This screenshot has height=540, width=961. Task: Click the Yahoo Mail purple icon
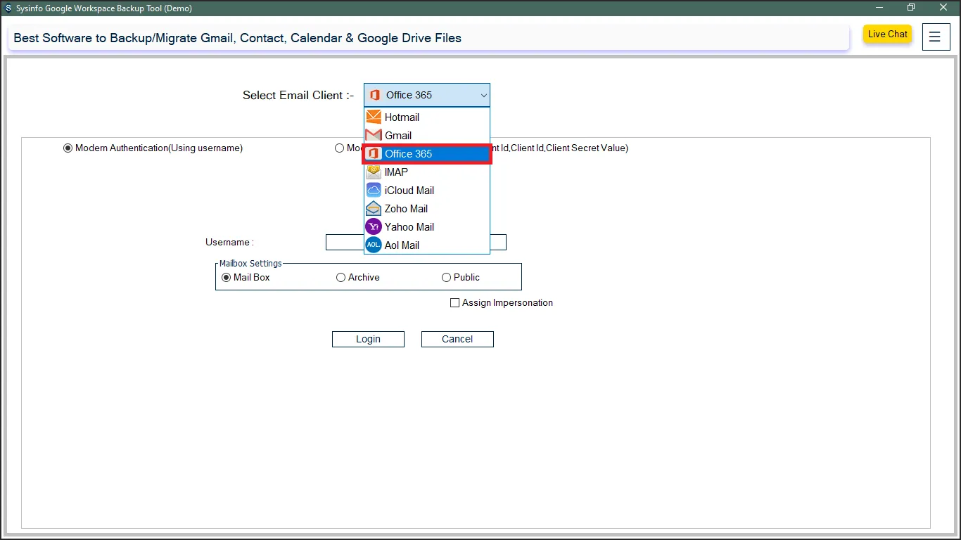pos(374,227)
